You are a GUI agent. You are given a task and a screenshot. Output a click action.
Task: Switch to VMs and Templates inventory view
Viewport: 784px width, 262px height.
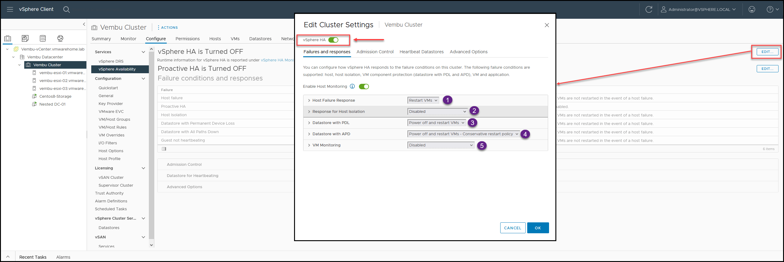click(25, 38)
